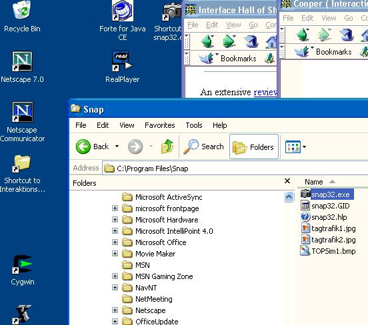Open the Forward history dropdown arrow
The height and width of the screenshot is (325, 368).
tap(151, 147)
